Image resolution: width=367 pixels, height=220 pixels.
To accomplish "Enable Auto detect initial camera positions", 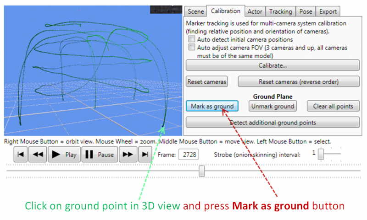I will pyautogui.click(x=192, y=39).
